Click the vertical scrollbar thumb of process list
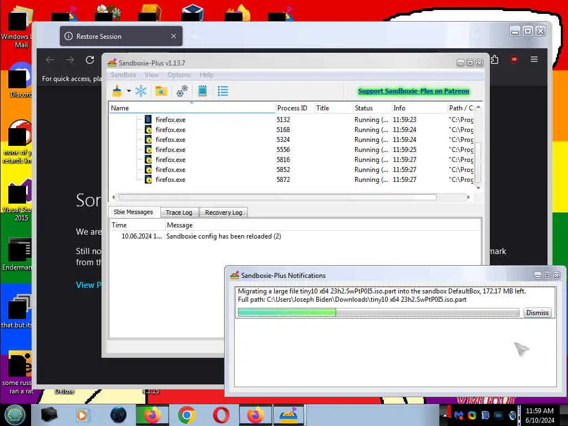This screenshot has width=568, height=426. [x=478, y=163]
